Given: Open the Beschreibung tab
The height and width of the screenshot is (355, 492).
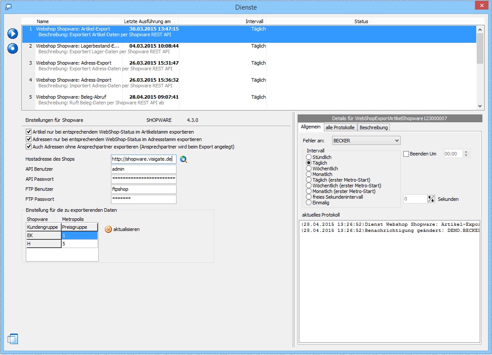Looking at the screenshot, I should point(373,128).
